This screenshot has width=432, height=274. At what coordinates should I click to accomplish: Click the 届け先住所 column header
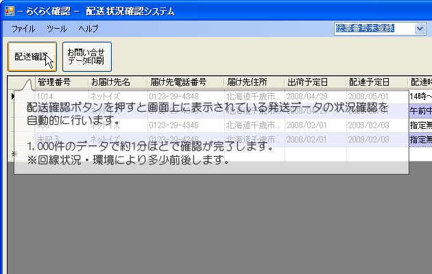pos(246,82)
